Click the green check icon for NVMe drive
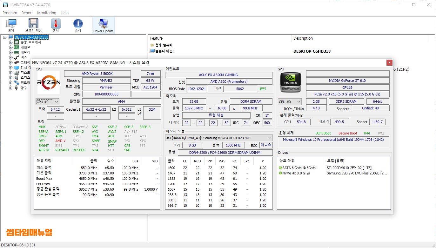436x248 pixels. pos(280,173)
